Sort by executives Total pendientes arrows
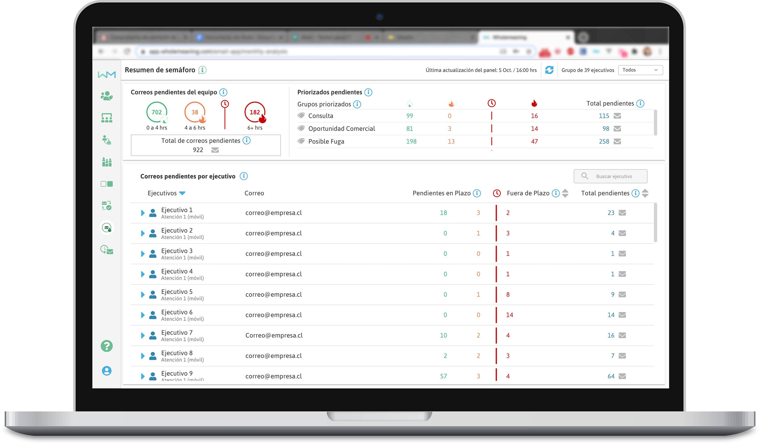This screenshot has width=759, height=443. point(645,193)
